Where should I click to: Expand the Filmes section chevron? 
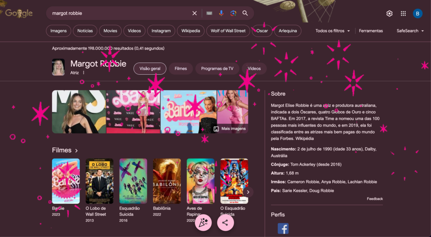pos(77,151)
